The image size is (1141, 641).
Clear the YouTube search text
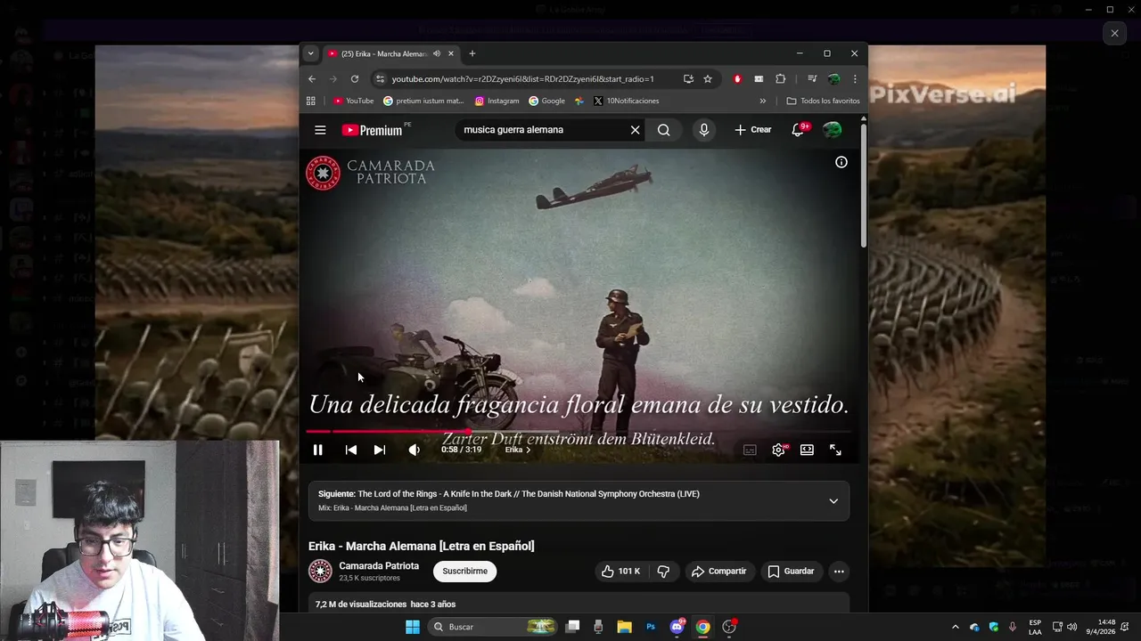(x=635, y=130)
